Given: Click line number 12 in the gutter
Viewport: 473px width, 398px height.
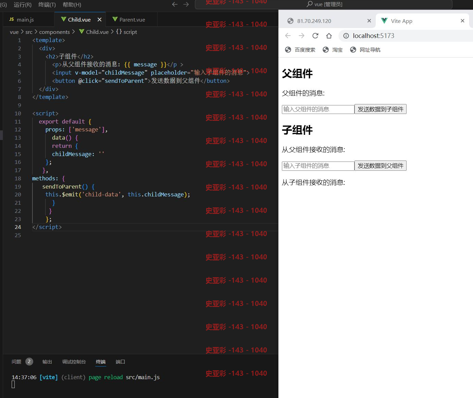Looking at the screenshot, I should tap(18, 130).
